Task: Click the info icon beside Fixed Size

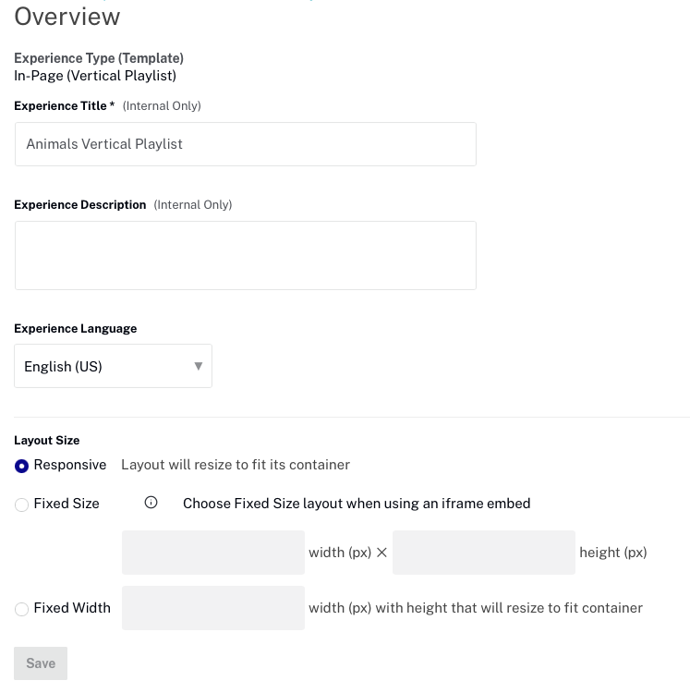Action: (x=151, y=503)
